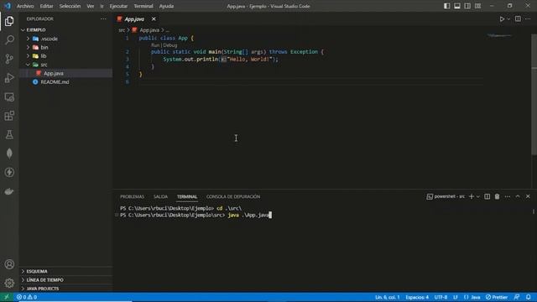Open the Source Control view

[9, 59]
